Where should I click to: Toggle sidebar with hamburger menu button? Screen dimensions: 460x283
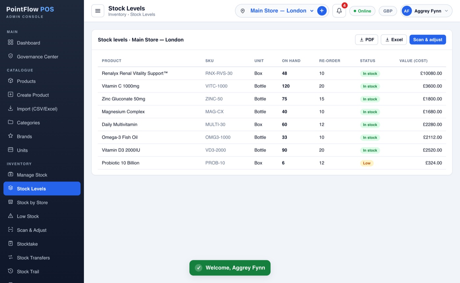tap(98, 11)
